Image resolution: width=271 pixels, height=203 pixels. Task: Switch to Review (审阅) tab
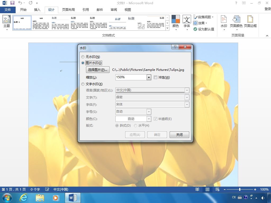pyautogui.click(x=114, y=10)
